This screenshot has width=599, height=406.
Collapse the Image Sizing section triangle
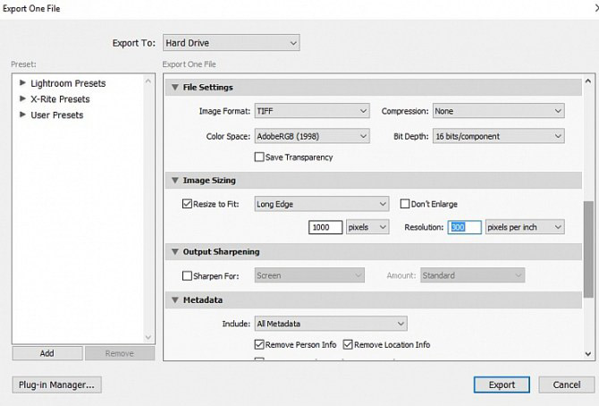[174, 181]
